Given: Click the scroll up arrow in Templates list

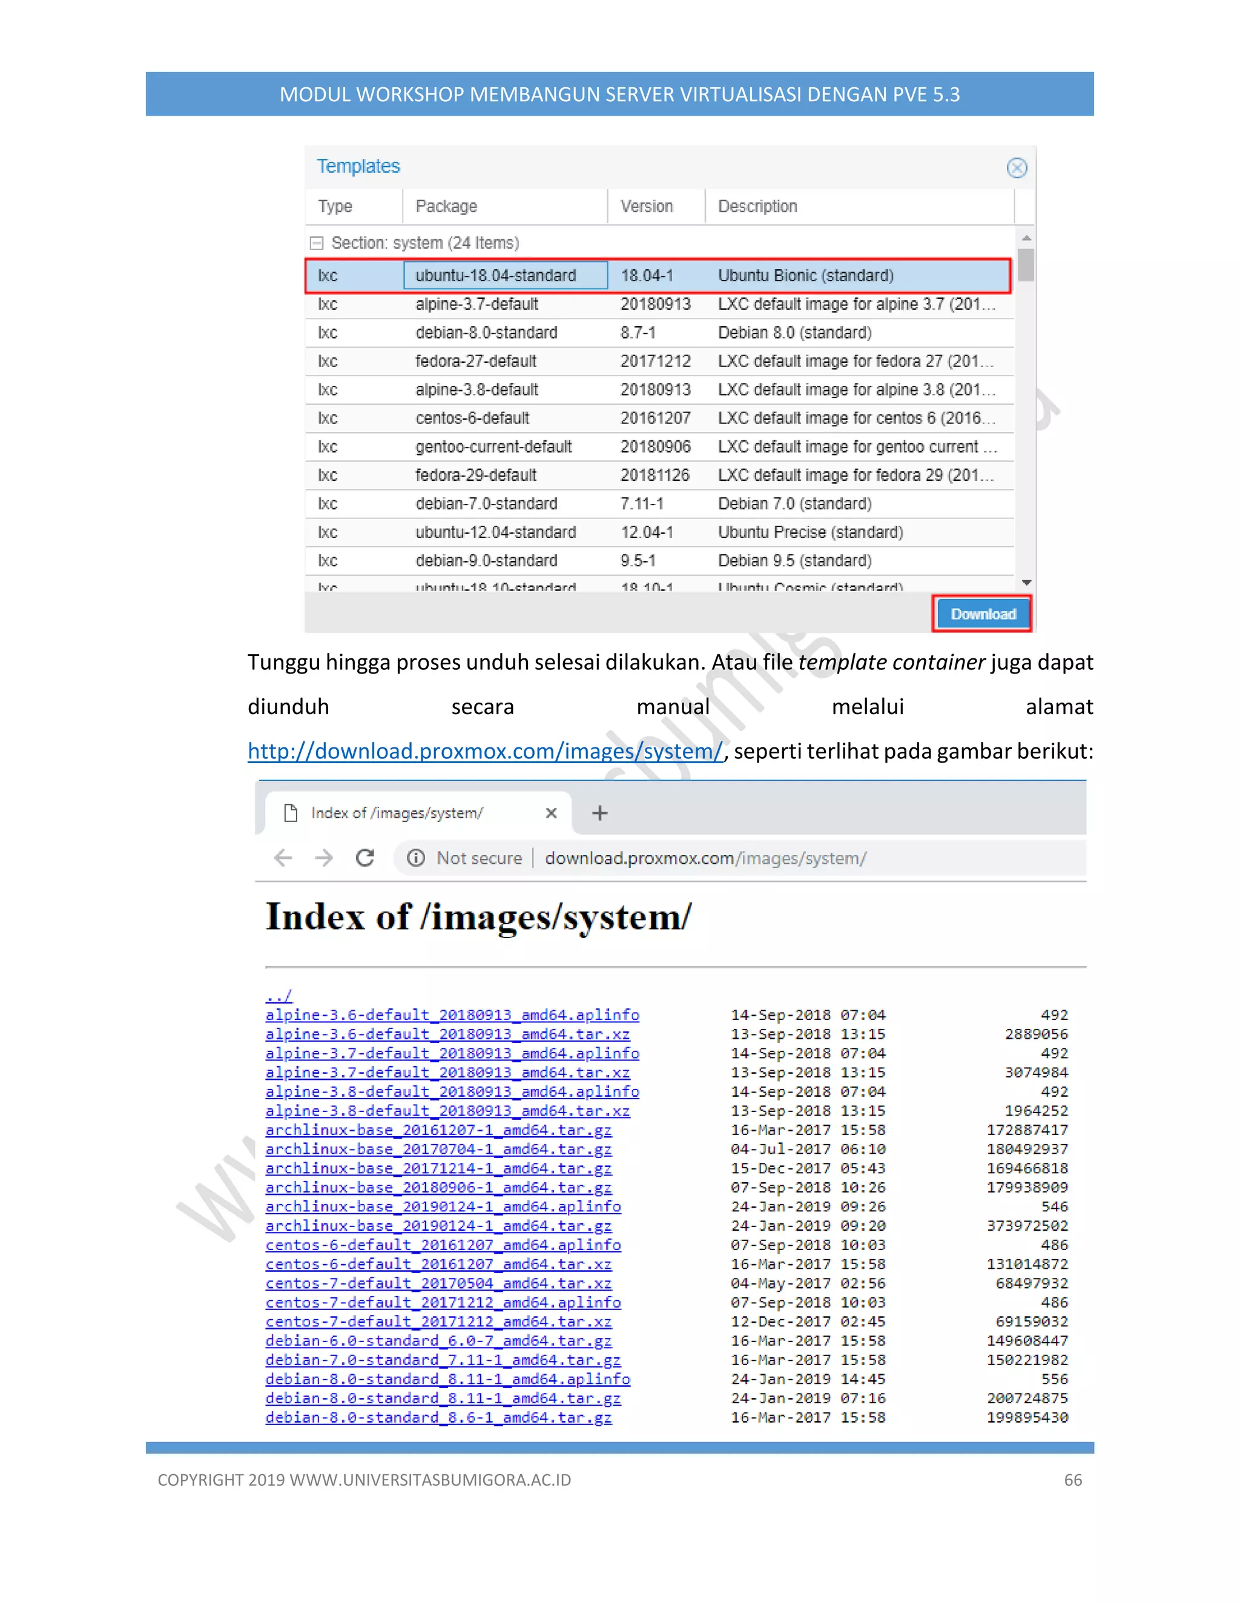Looking at the screenshot, I should click(1026, 238).
